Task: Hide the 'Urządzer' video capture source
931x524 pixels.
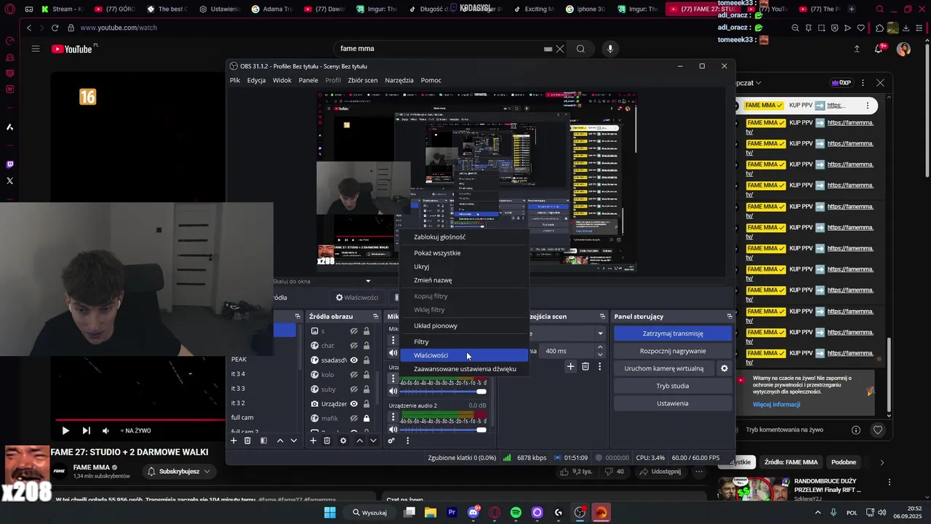Action: [354, 404]
